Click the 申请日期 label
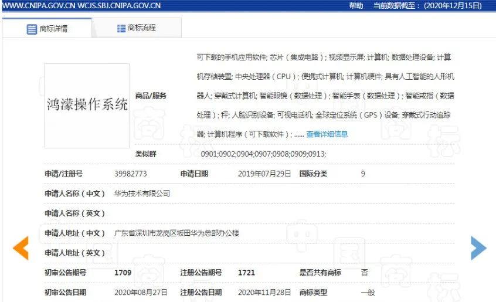The width and height of the screenshot is (496, 302). click(194, 174)
